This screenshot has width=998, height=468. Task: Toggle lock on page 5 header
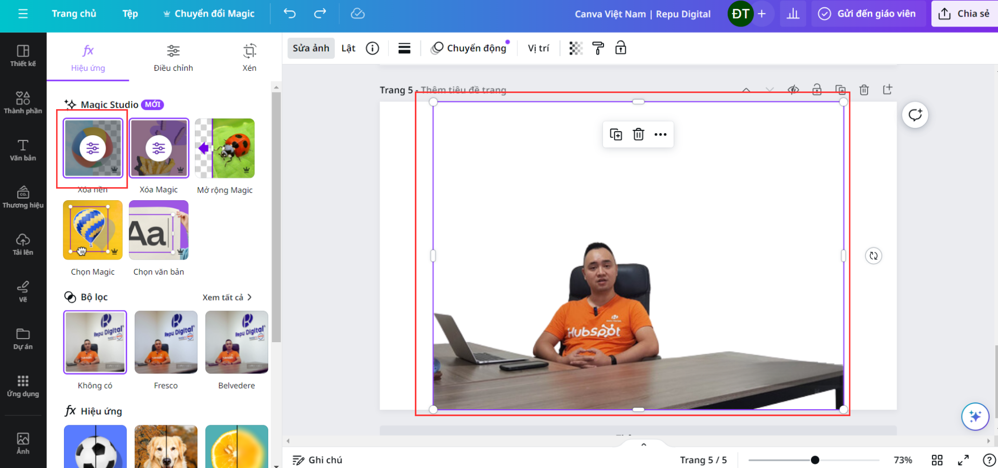(817, 90)
